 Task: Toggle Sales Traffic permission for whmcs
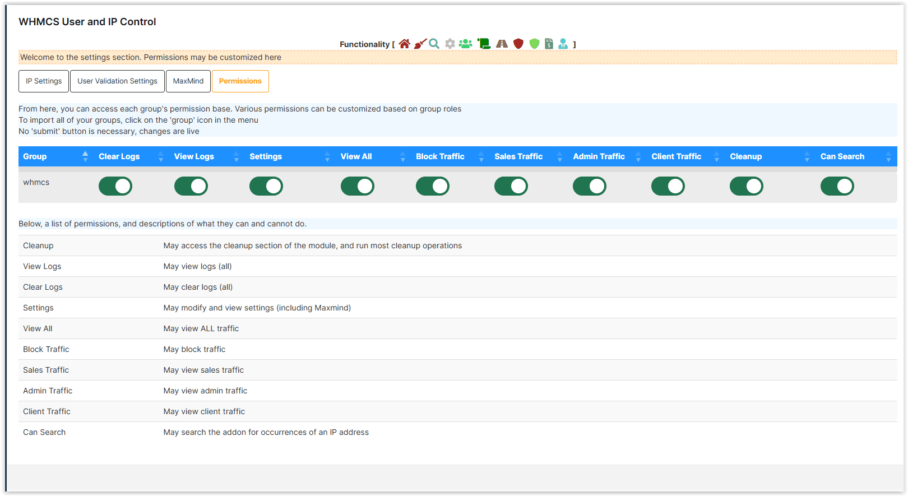click(511, 186)
